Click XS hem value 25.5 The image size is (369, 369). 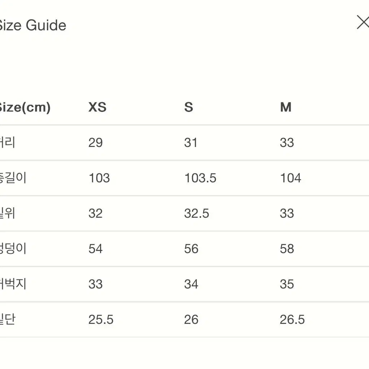101,320
